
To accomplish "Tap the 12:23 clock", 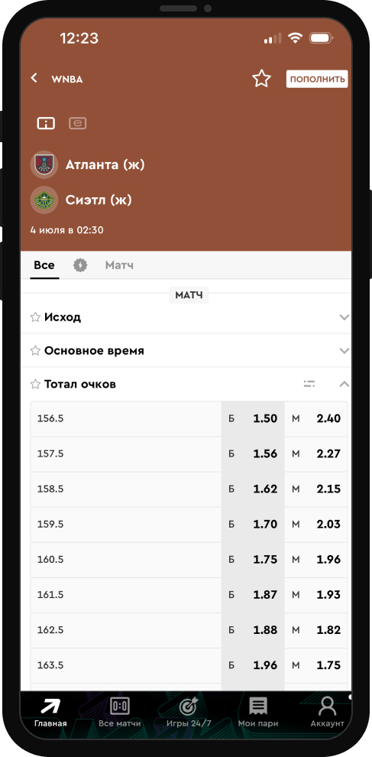I will click(79, 38).
